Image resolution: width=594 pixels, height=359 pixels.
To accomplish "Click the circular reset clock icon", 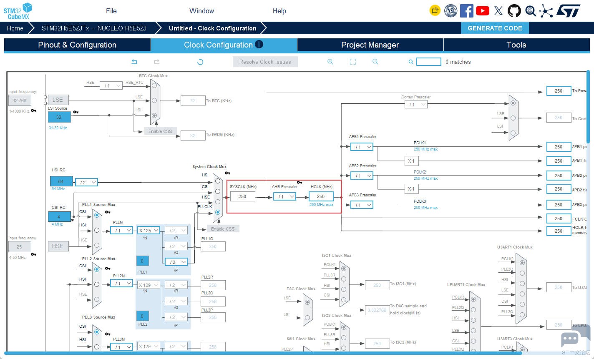I will pyautogui.click(x=200, y=62).
